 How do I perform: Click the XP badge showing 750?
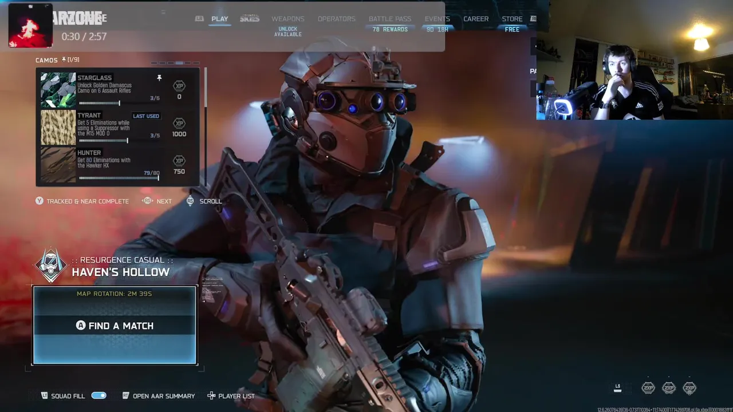pyautogui.click(x=179, y=161)
